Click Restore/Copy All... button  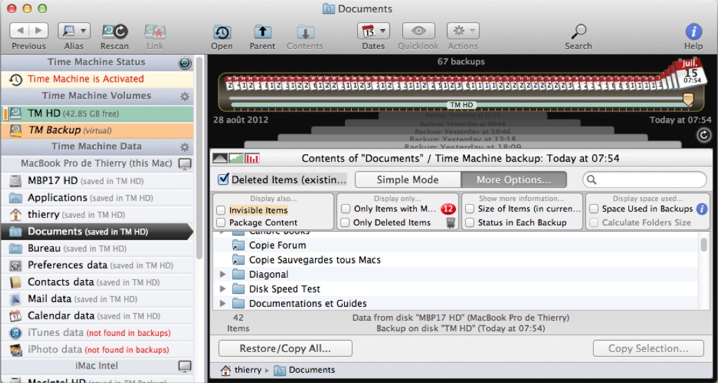tap(285, 348)
